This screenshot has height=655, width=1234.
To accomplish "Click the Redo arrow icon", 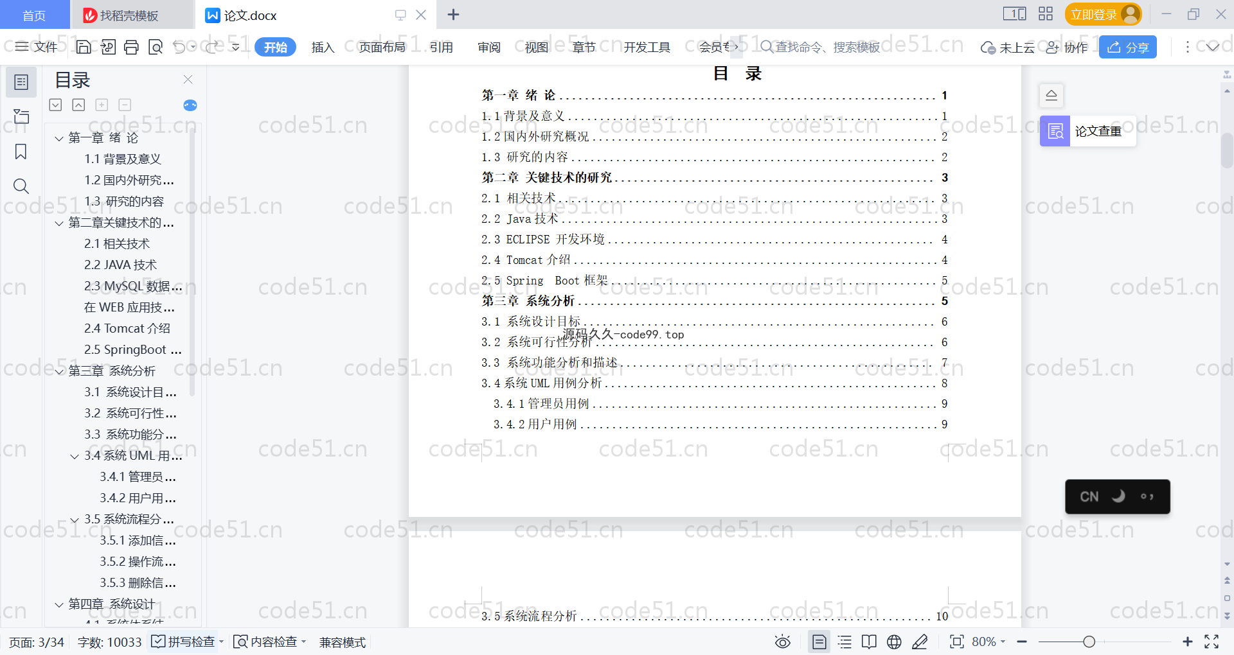I will [x=212, y=47].
